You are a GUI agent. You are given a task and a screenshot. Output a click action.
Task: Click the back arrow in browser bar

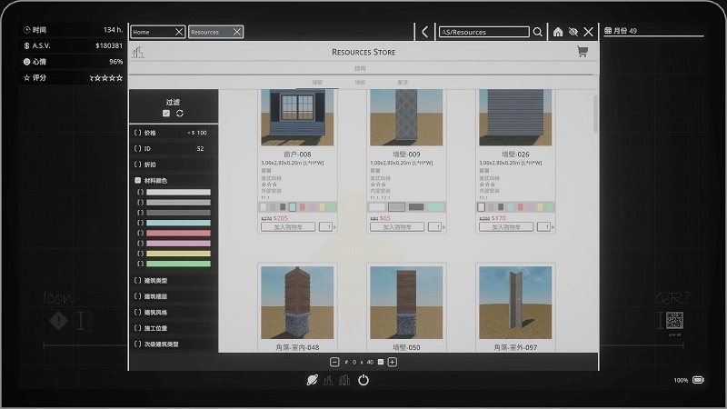[x=424, y=32]
